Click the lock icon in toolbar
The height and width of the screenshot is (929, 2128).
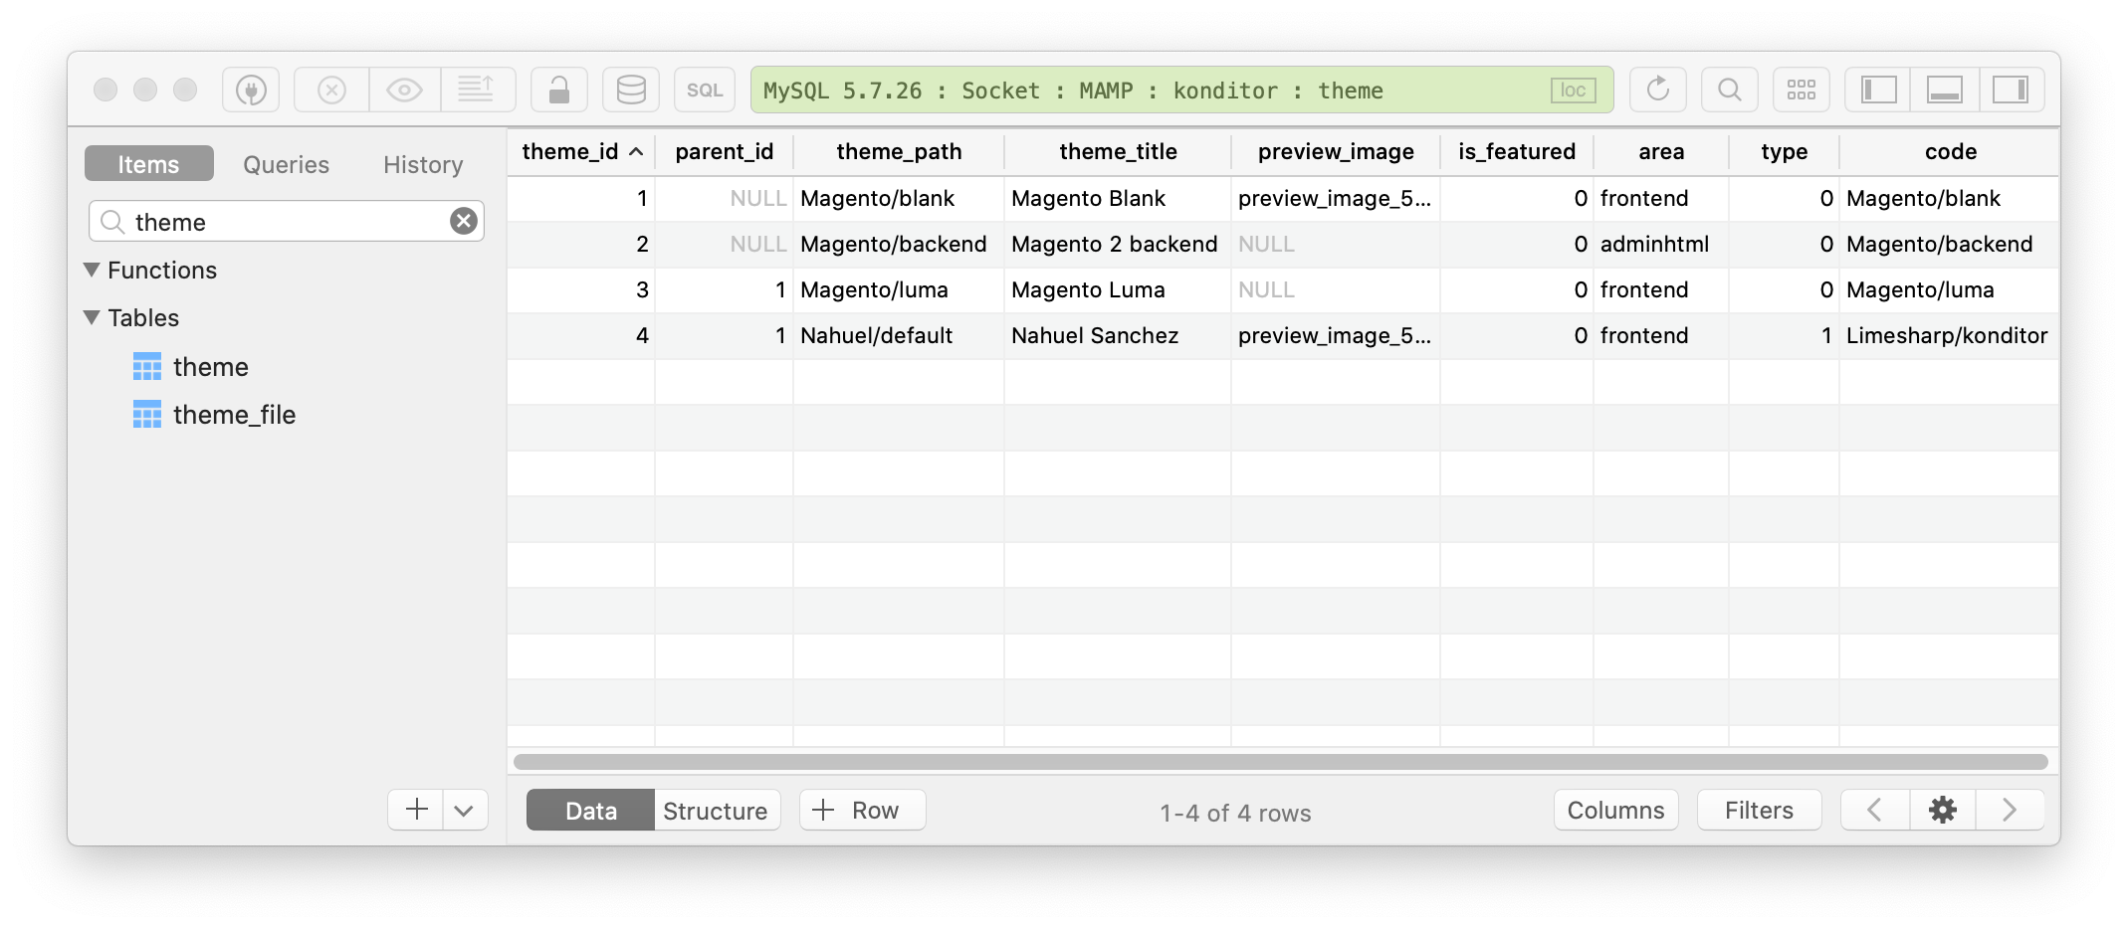tap(559, 91)
